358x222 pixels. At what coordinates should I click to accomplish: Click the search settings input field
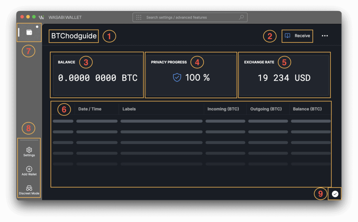click(189, 17)
